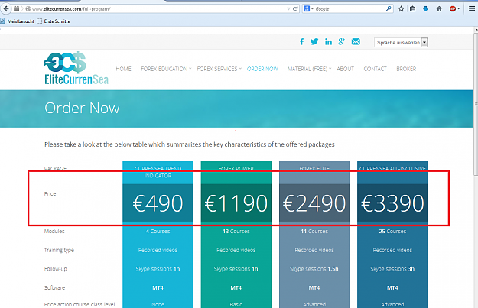The height and width of the screenshot is (308, 478).
Task: Expand the Forex Services menu
Action: (219, 69)
